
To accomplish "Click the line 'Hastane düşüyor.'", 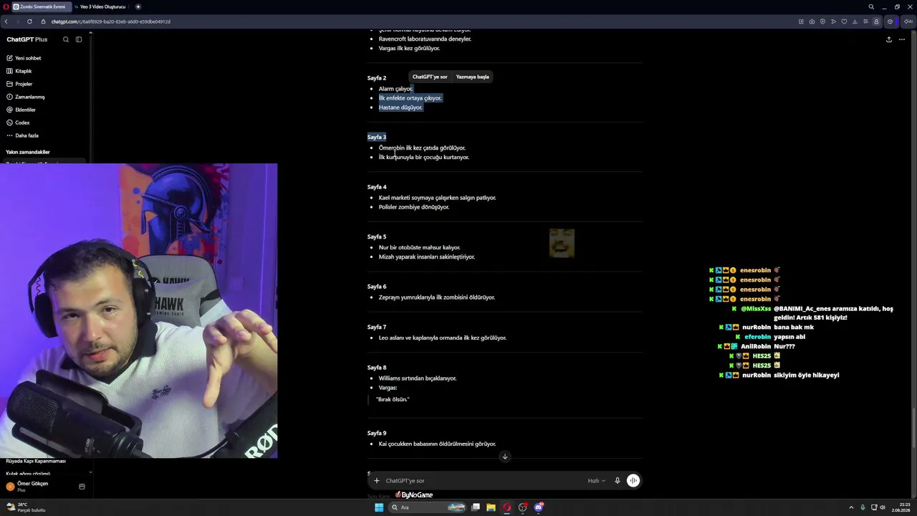I will 400,107.
